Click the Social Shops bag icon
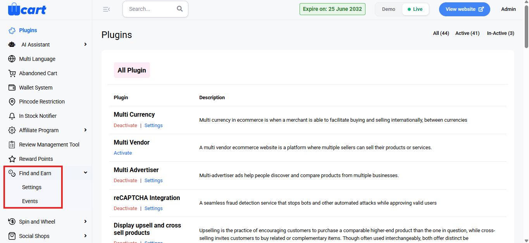 [x=12, y=236]
